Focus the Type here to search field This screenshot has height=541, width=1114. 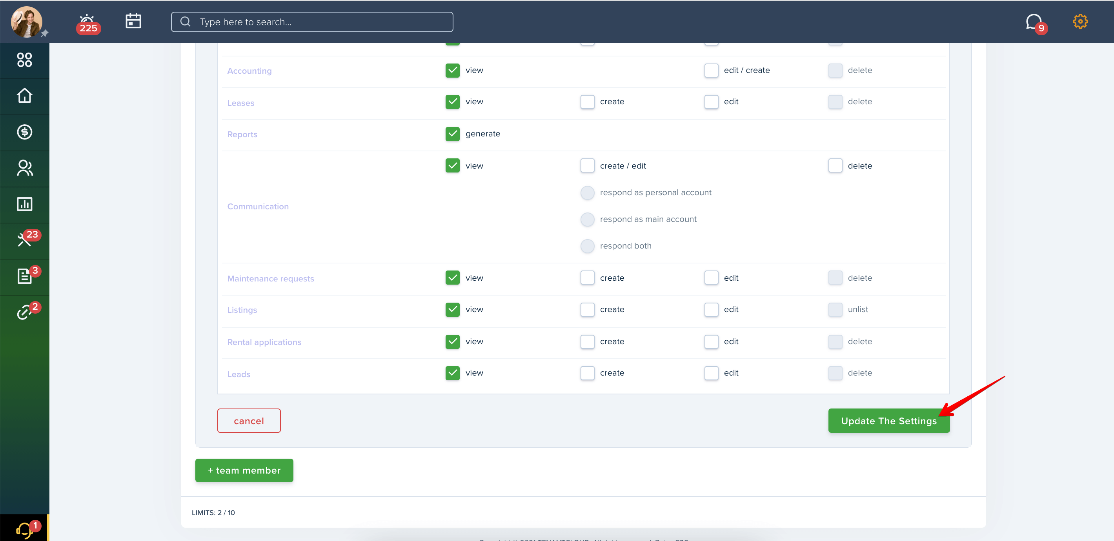[312, 22]
